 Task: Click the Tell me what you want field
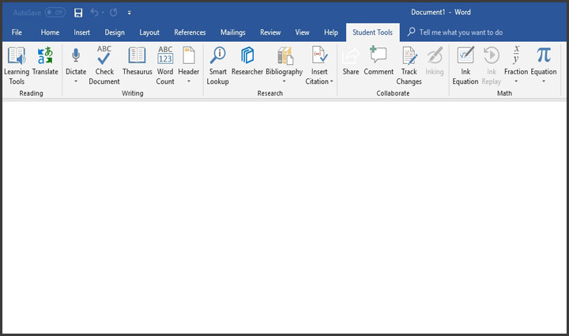pos(461,32)
